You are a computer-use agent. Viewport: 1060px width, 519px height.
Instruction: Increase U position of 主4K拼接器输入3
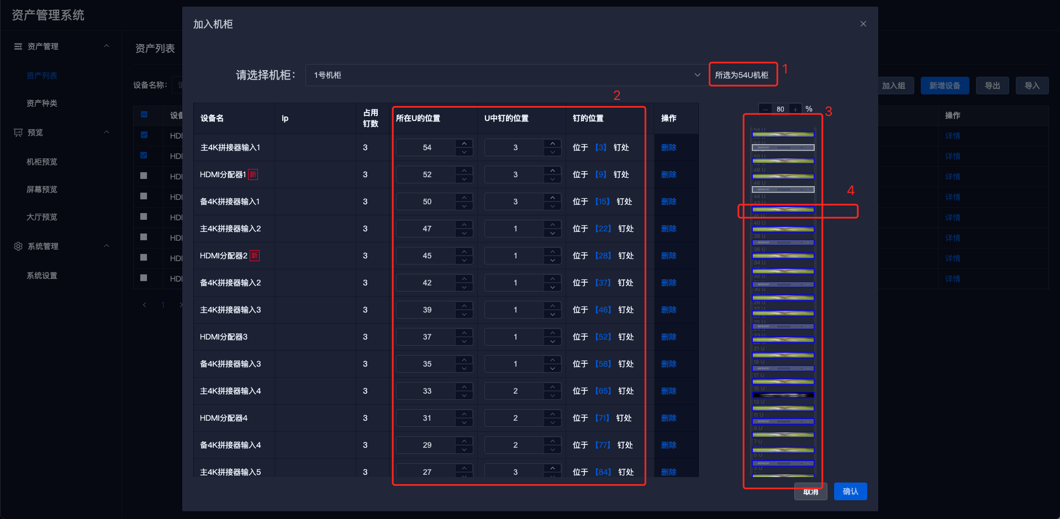(x=464, y=306)
